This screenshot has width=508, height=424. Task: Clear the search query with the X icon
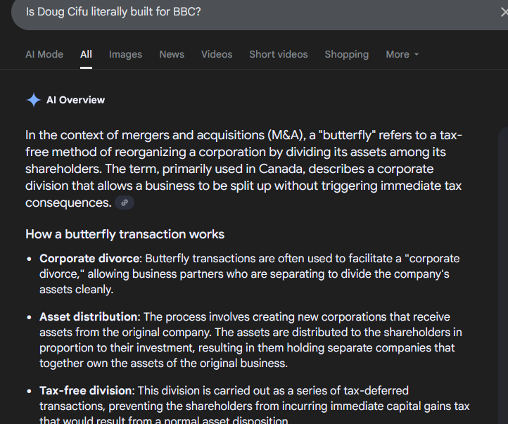pos(495,12)
